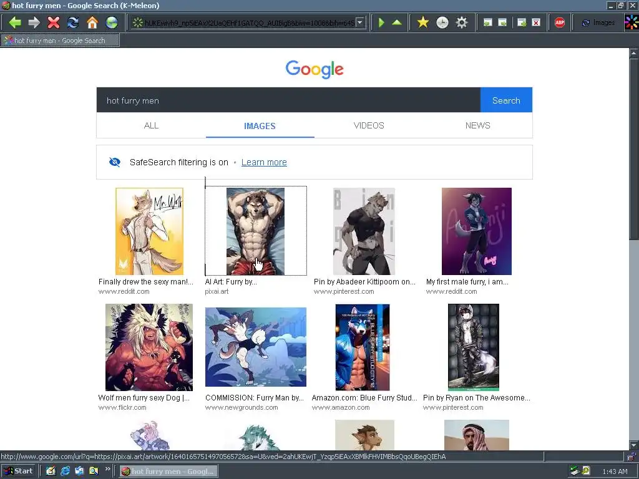Click the Images toolbar button
Viewport: 639px width, 479px height.
pos(598,23)
